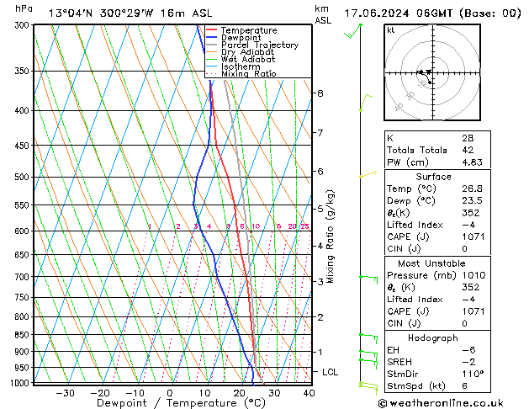The width and height of the screenshot is (529, 409).
Task: Click the wind barb at 850 hPa level
Action: tap(368, 338)
